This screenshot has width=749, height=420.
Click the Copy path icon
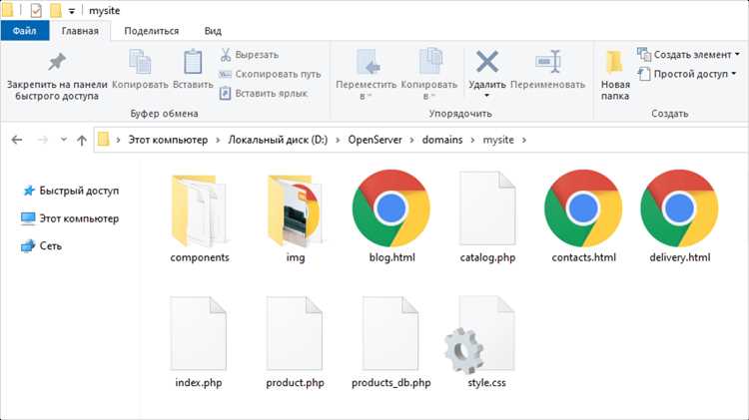pyautogui.click(x=225, y=75)
